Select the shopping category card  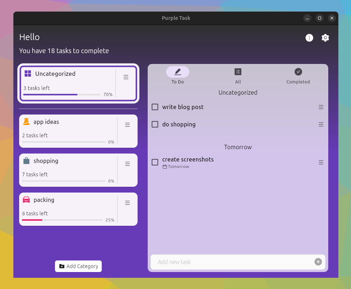[x=72, y=170]
